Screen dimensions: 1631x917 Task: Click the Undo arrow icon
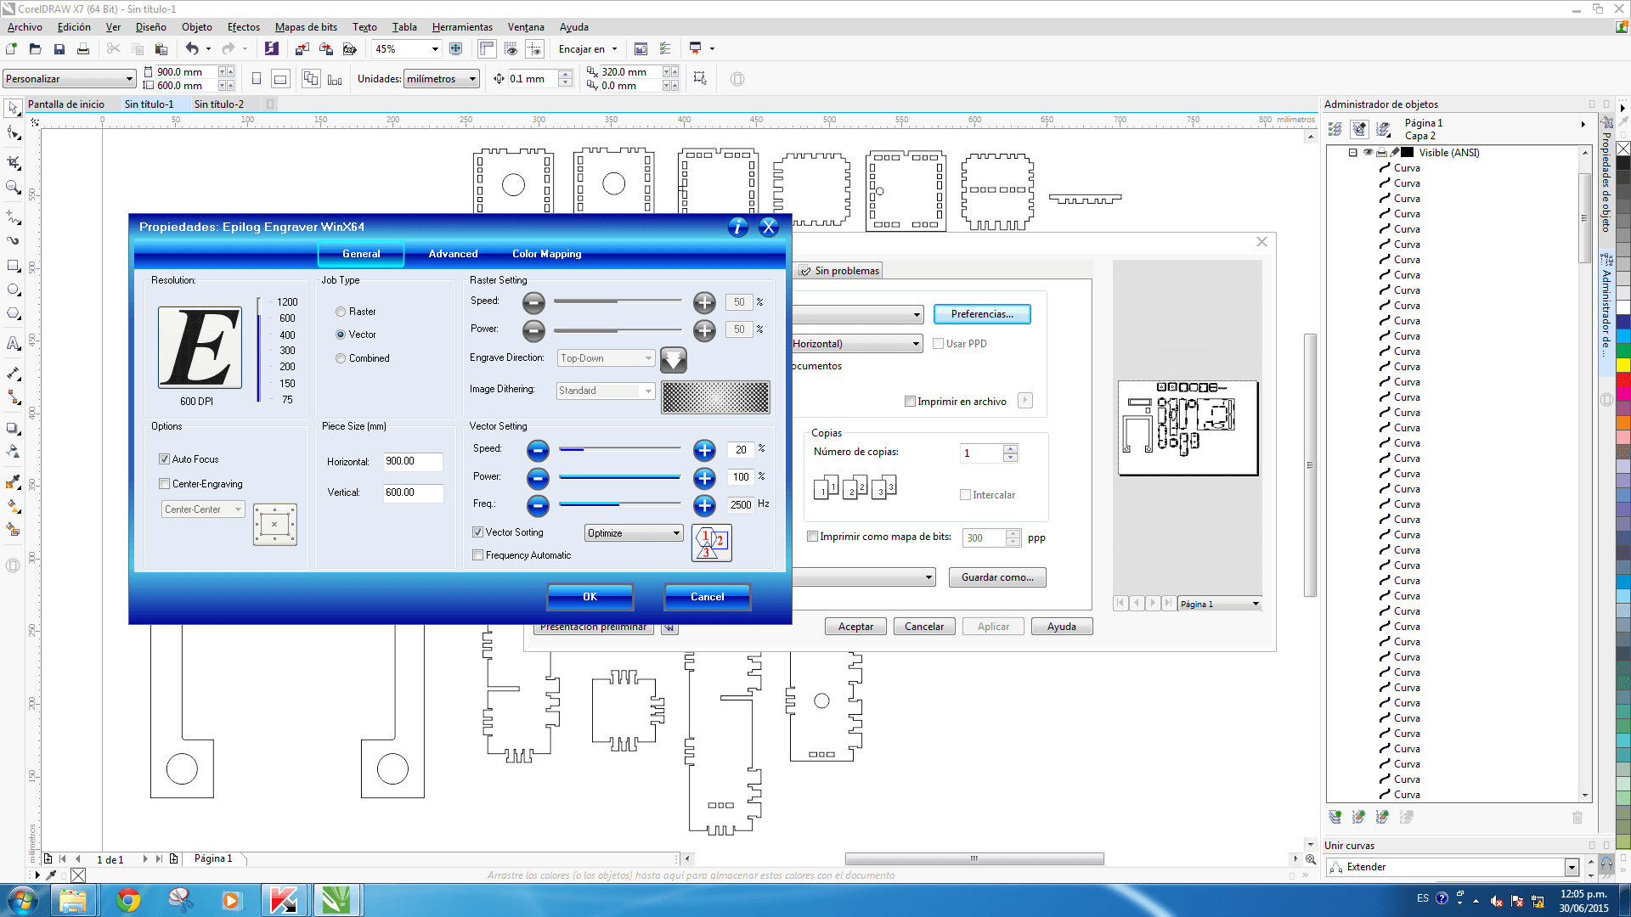click(192, 49)
